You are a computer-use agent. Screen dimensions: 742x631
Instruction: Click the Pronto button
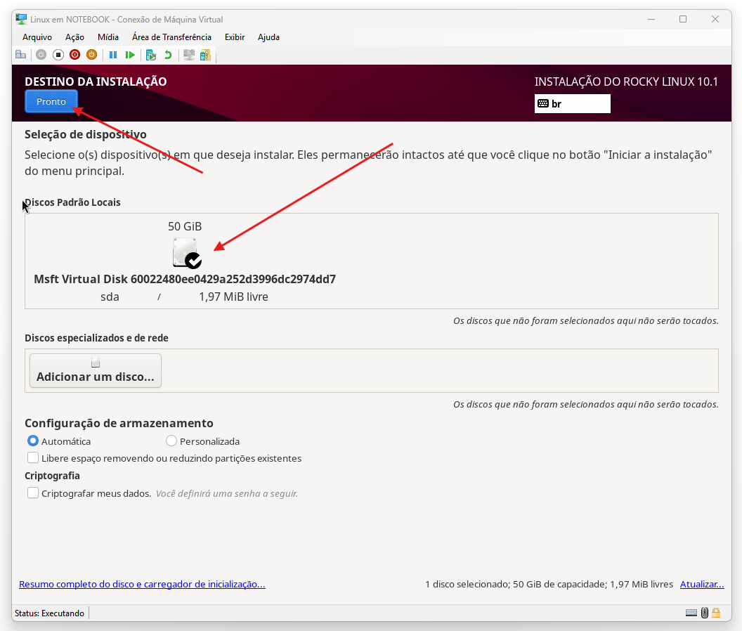pyautogui.click(x=51, y=102)
